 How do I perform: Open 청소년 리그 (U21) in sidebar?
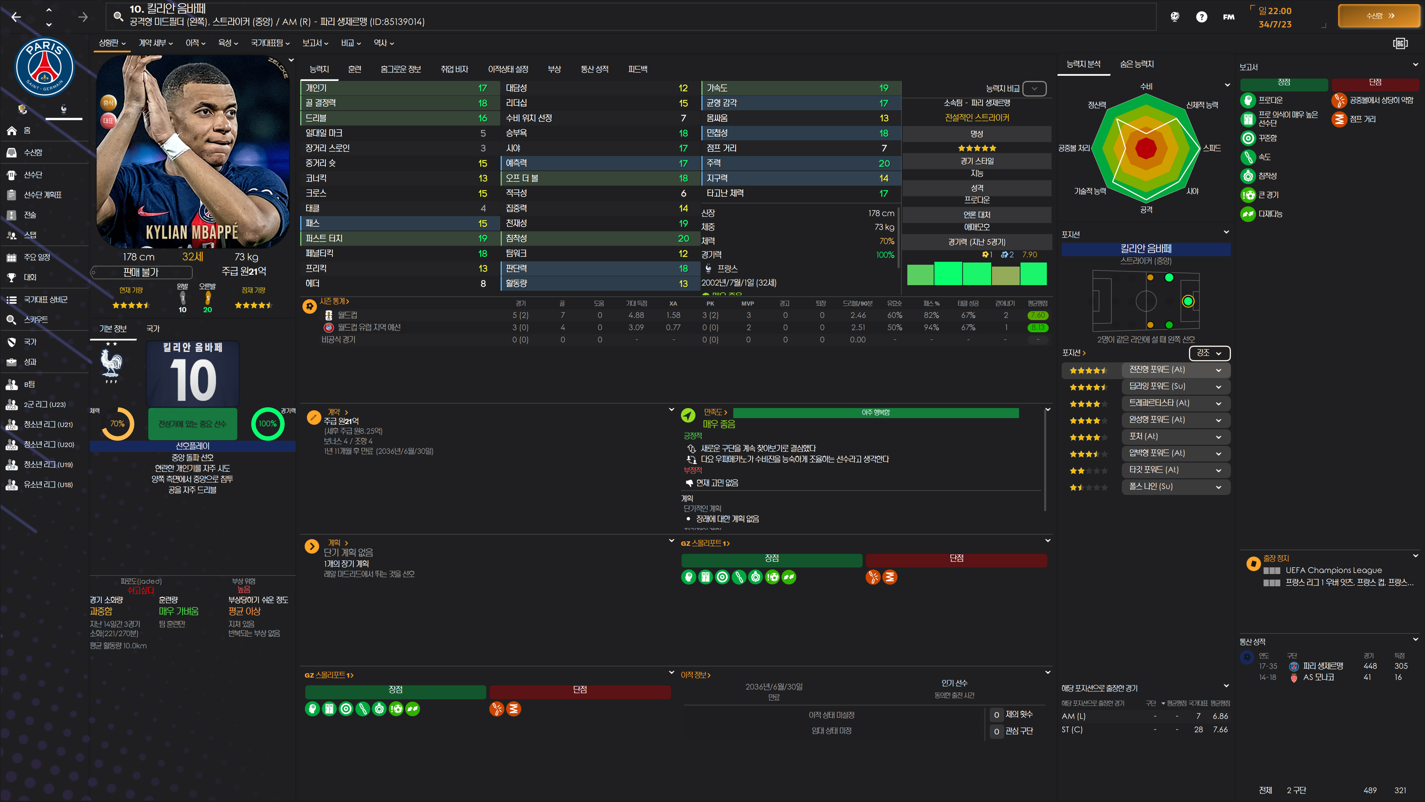pos(44,424)
